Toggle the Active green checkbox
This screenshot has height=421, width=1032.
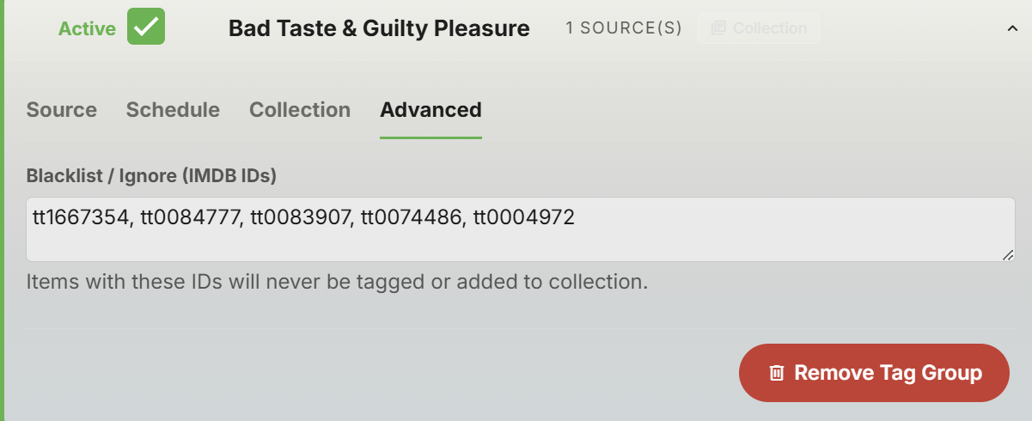tap(146, 27)
